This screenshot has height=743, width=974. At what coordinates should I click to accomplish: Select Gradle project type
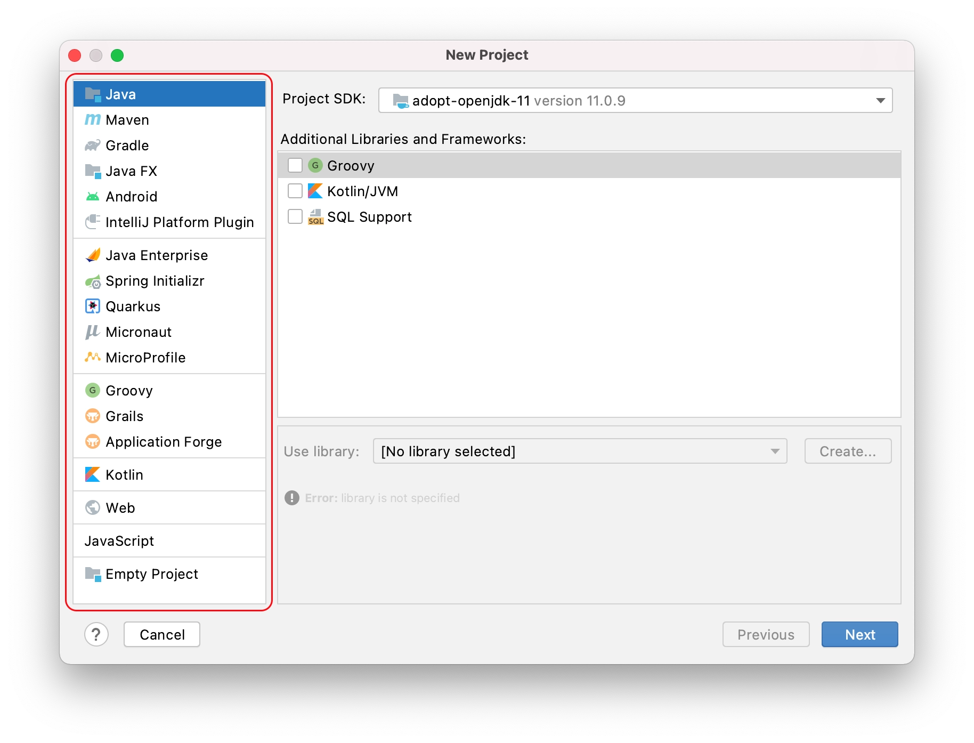pyautogui.click(x=169, y=146)
